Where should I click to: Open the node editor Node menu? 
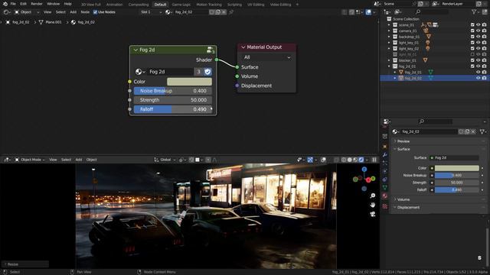(85, 12)
